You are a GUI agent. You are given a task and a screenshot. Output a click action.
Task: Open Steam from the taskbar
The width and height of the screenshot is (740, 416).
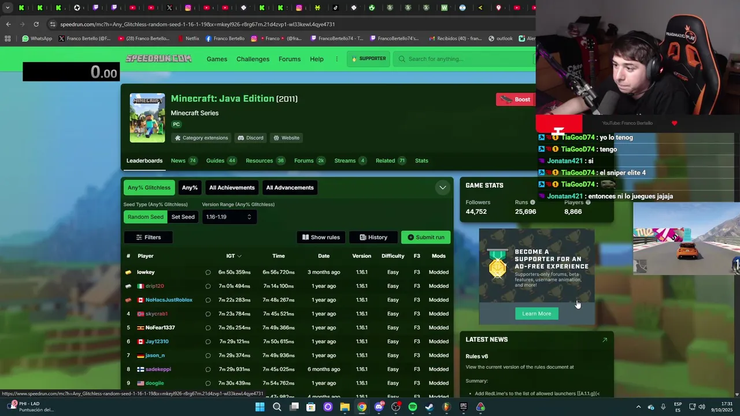[429, 407]
